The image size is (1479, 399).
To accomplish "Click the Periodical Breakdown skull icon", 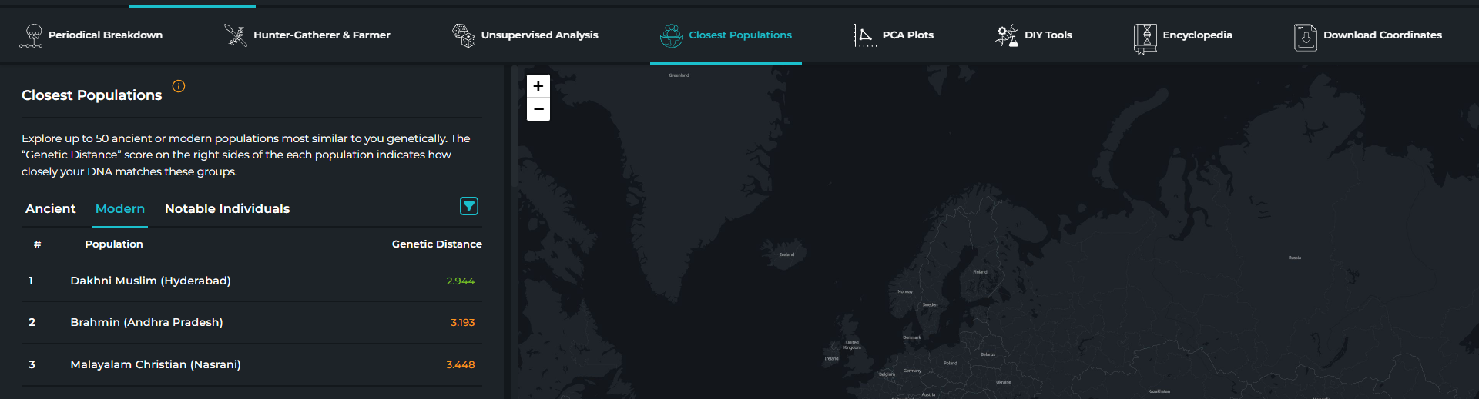I will pos(32,35).
